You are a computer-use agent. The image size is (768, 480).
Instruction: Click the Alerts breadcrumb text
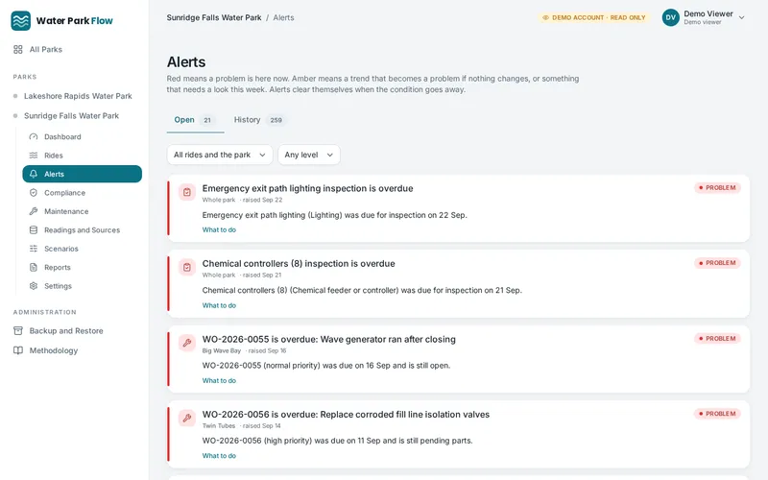coord(283,17)
